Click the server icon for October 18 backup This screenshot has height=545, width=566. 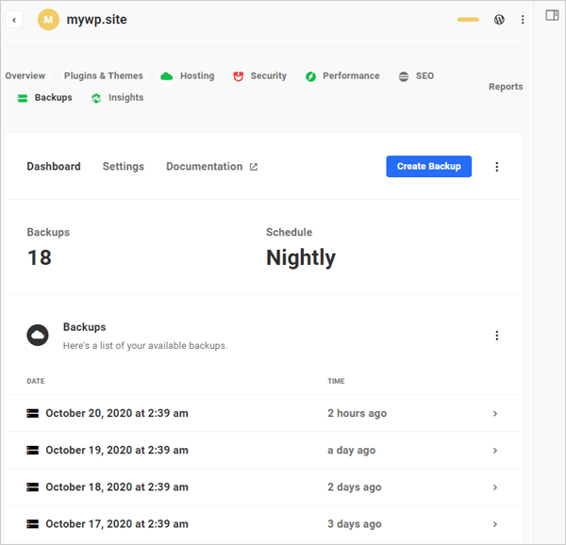(x=32, y=487)
